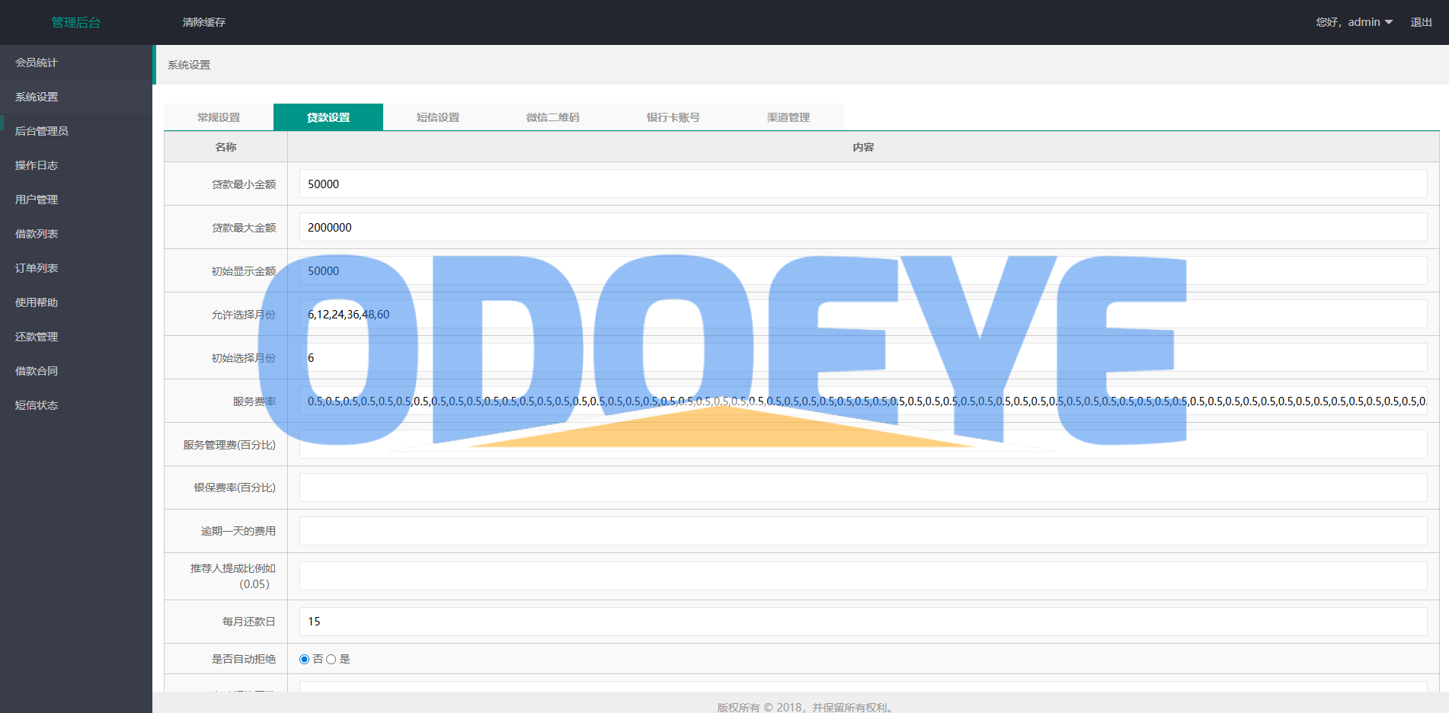Switch to the 短信设置 tab
Image resolution: width=1449 pixels, height=713 pixels.
pos(438,117)
